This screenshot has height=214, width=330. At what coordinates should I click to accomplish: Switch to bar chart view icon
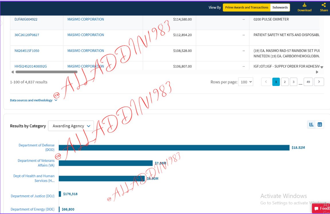(x=311, y=125)
